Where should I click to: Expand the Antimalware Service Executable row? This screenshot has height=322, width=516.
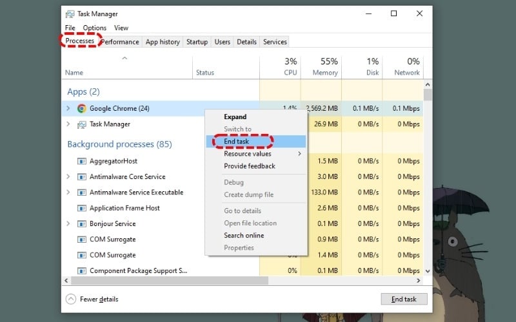point(68,192)
